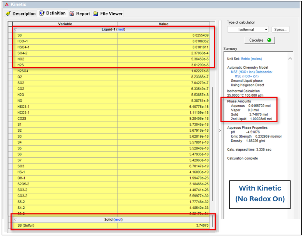Select the Variable column header
304x237 pixels.
click(x=65, y=24)
